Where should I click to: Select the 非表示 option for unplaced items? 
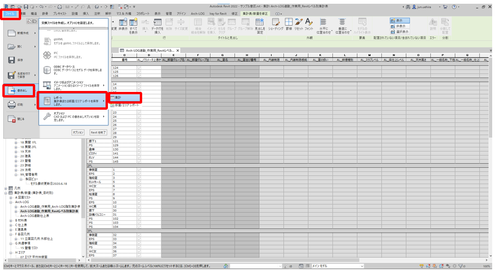[x=400, y=26]
